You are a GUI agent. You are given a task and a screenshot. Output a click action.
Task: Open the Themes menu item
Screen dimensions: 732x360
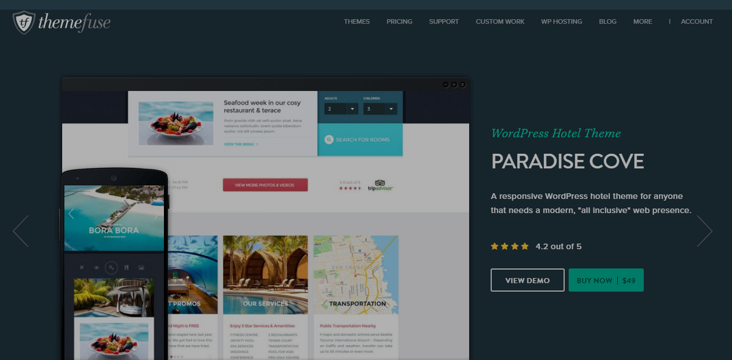pyautogui.click(x=357, y=21)
